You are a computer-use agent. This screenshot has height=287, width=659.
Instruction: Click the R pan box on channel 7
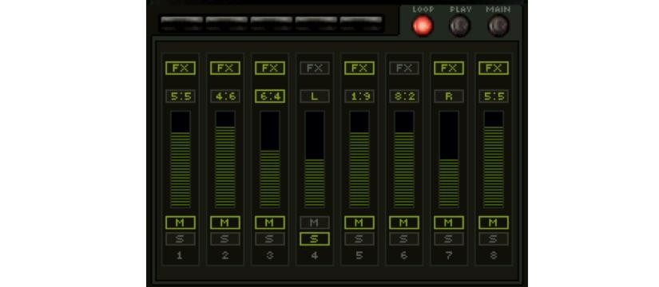point(449,96)
